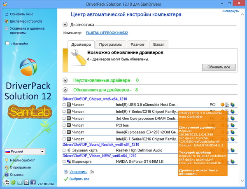Switch to the Бэкап tab

click(158, 44)
